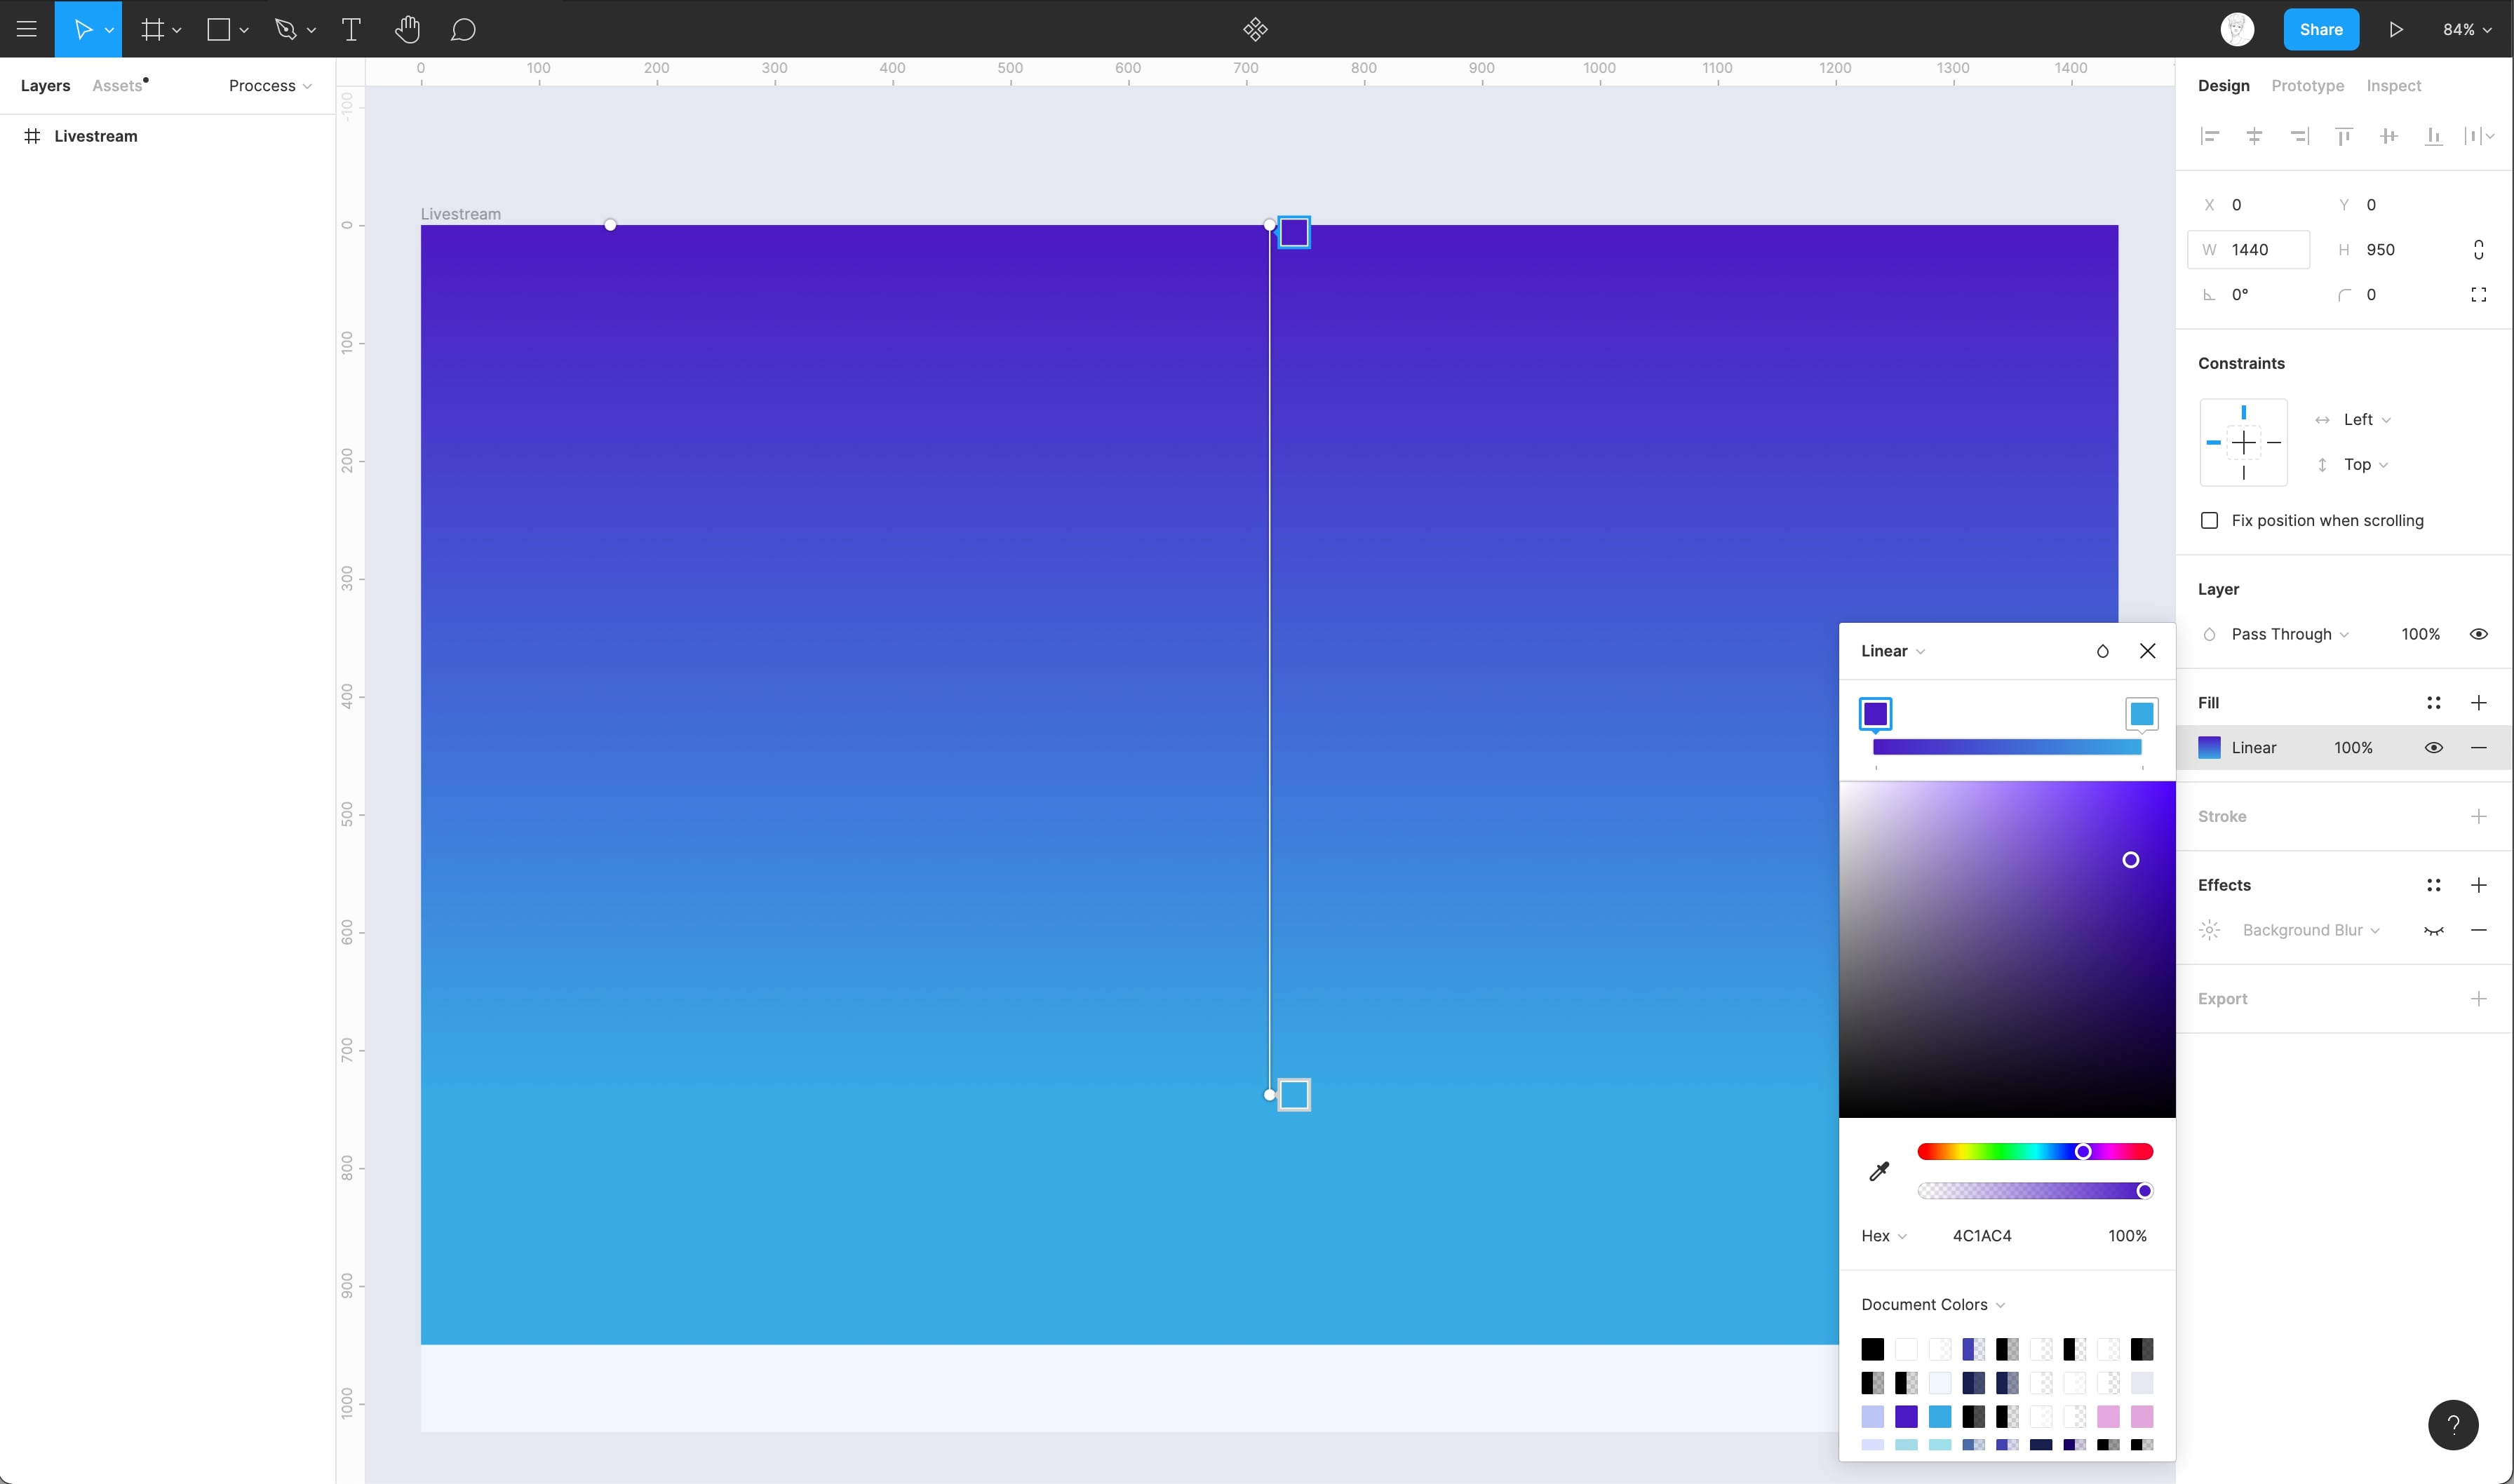Switch to the Assets panel
The image size is (2514, 1484).
117,85
